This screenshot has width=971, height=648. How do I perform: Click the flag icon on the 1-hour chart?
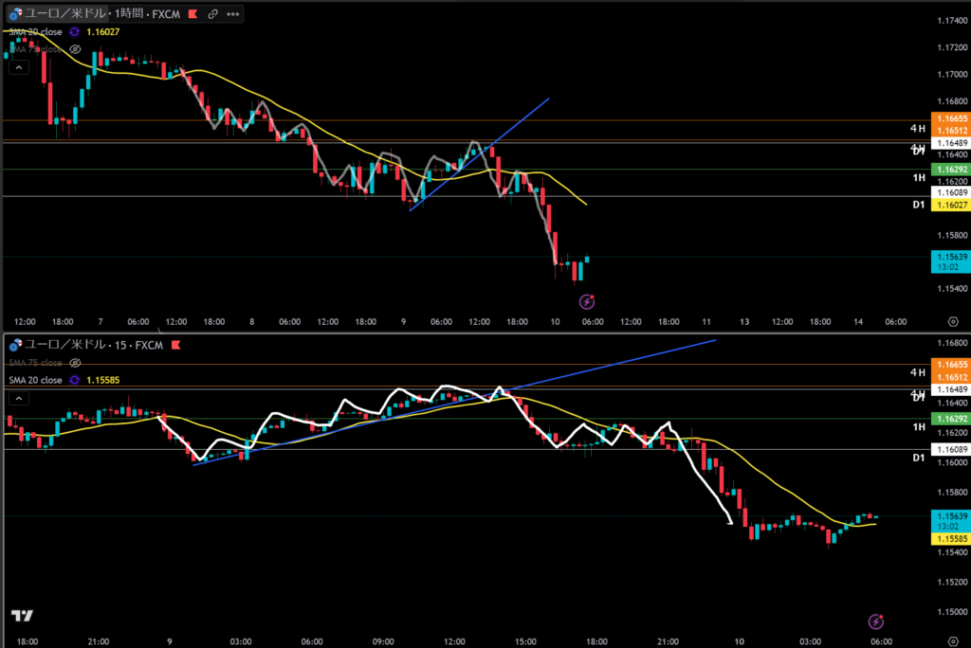click(192, 14)
